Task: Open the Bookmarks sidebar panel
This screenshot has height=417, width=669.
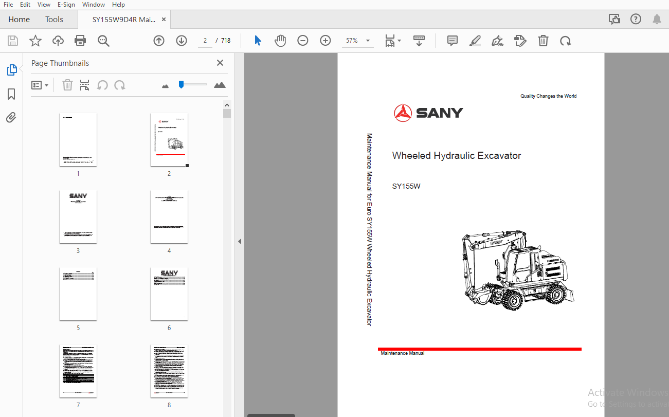Action: [11, 94]
